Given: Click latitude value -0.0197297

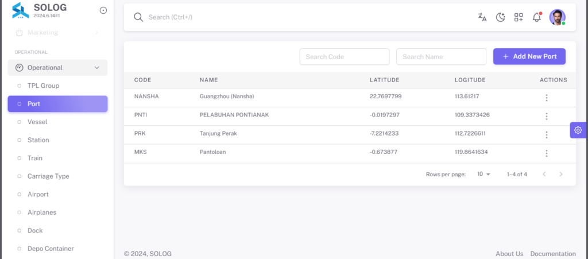Looking at the screenshot, I should 384,115.
